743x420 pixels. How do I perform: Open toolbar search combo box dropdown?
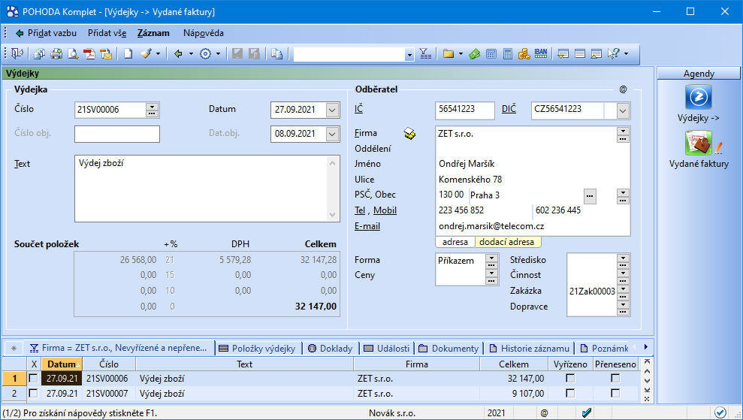pos(409,55)
